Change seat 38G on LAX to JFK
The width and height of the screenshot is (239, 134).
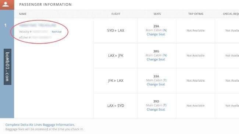156,59
